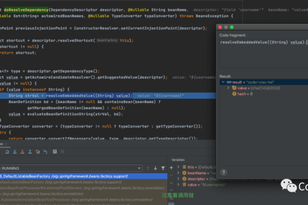Expand the 'this' variable
308x205 pixels.
click(x=178, y=167)
